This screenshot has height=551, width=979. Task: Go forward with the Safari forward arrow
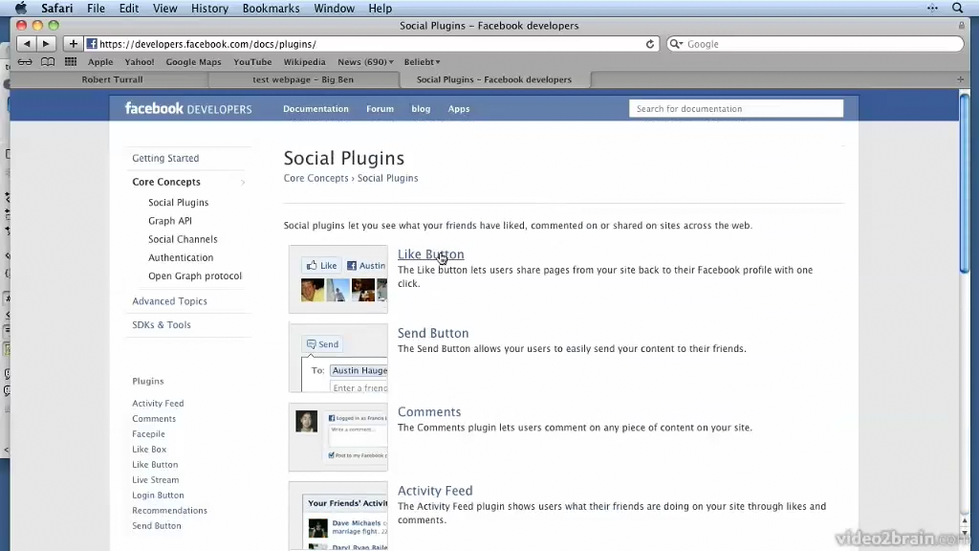pos(46,44)
